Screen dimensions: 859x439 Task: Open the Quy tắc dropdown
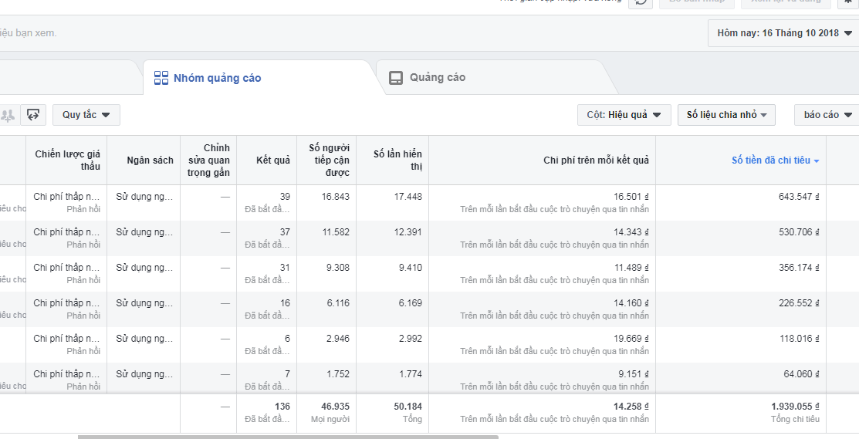point(86,115)
